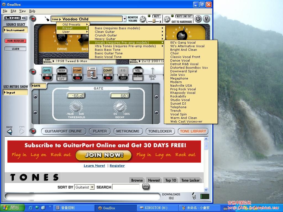This screenshot has width=283, height=212.
Task: Click the monitor pan L-R slider
Action: pyautogui.click(x=154, y=21)
